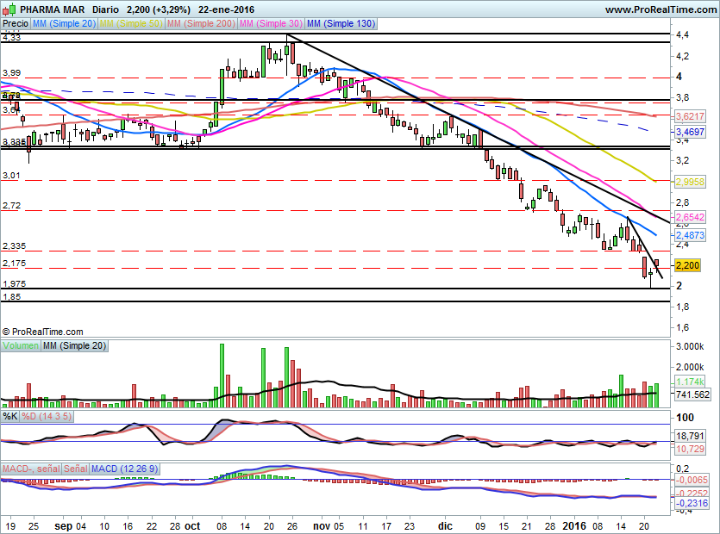Click the 4,33 resistance level label
The width and height of the screenshot is (720, 534).
[x=11, y=38]
